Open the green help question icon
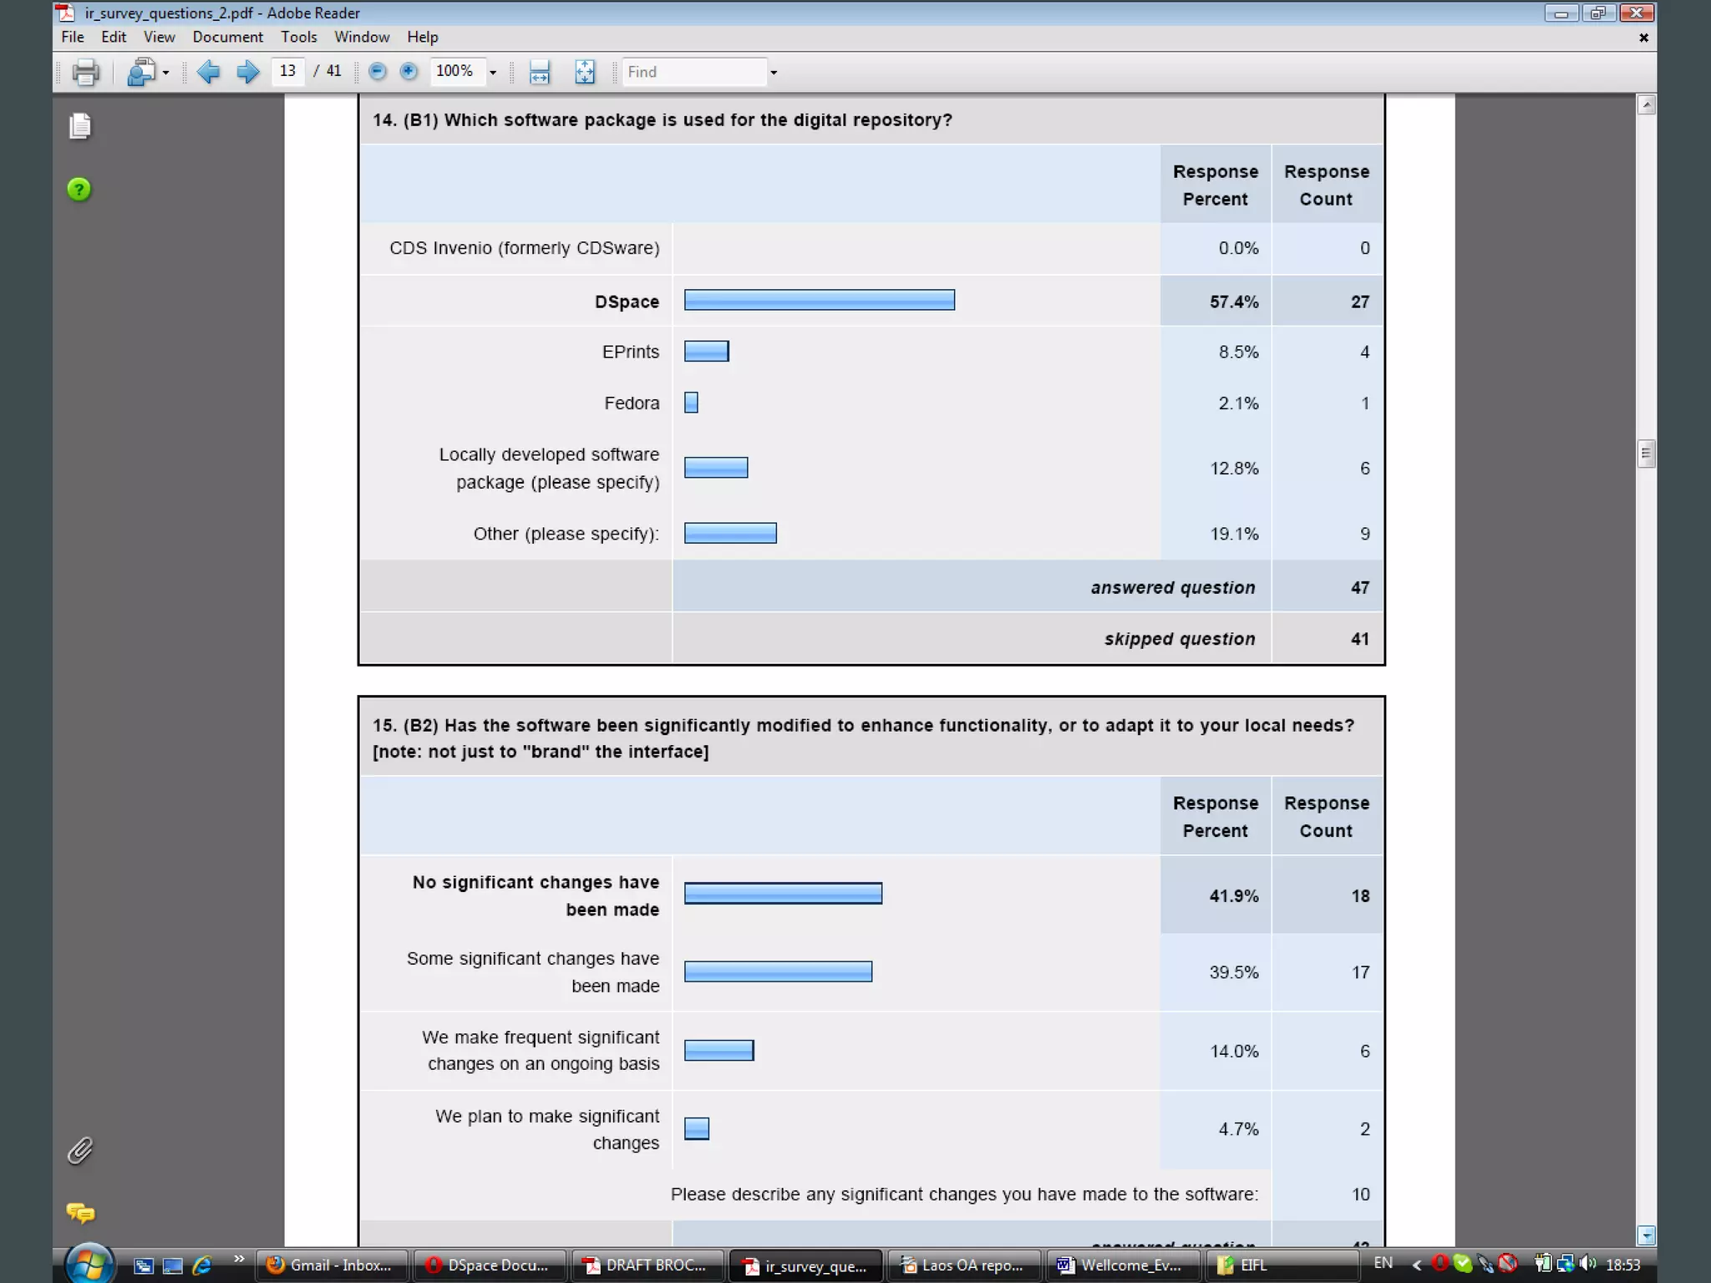This screenshot has width=1711, height=1283. point(79,190)
